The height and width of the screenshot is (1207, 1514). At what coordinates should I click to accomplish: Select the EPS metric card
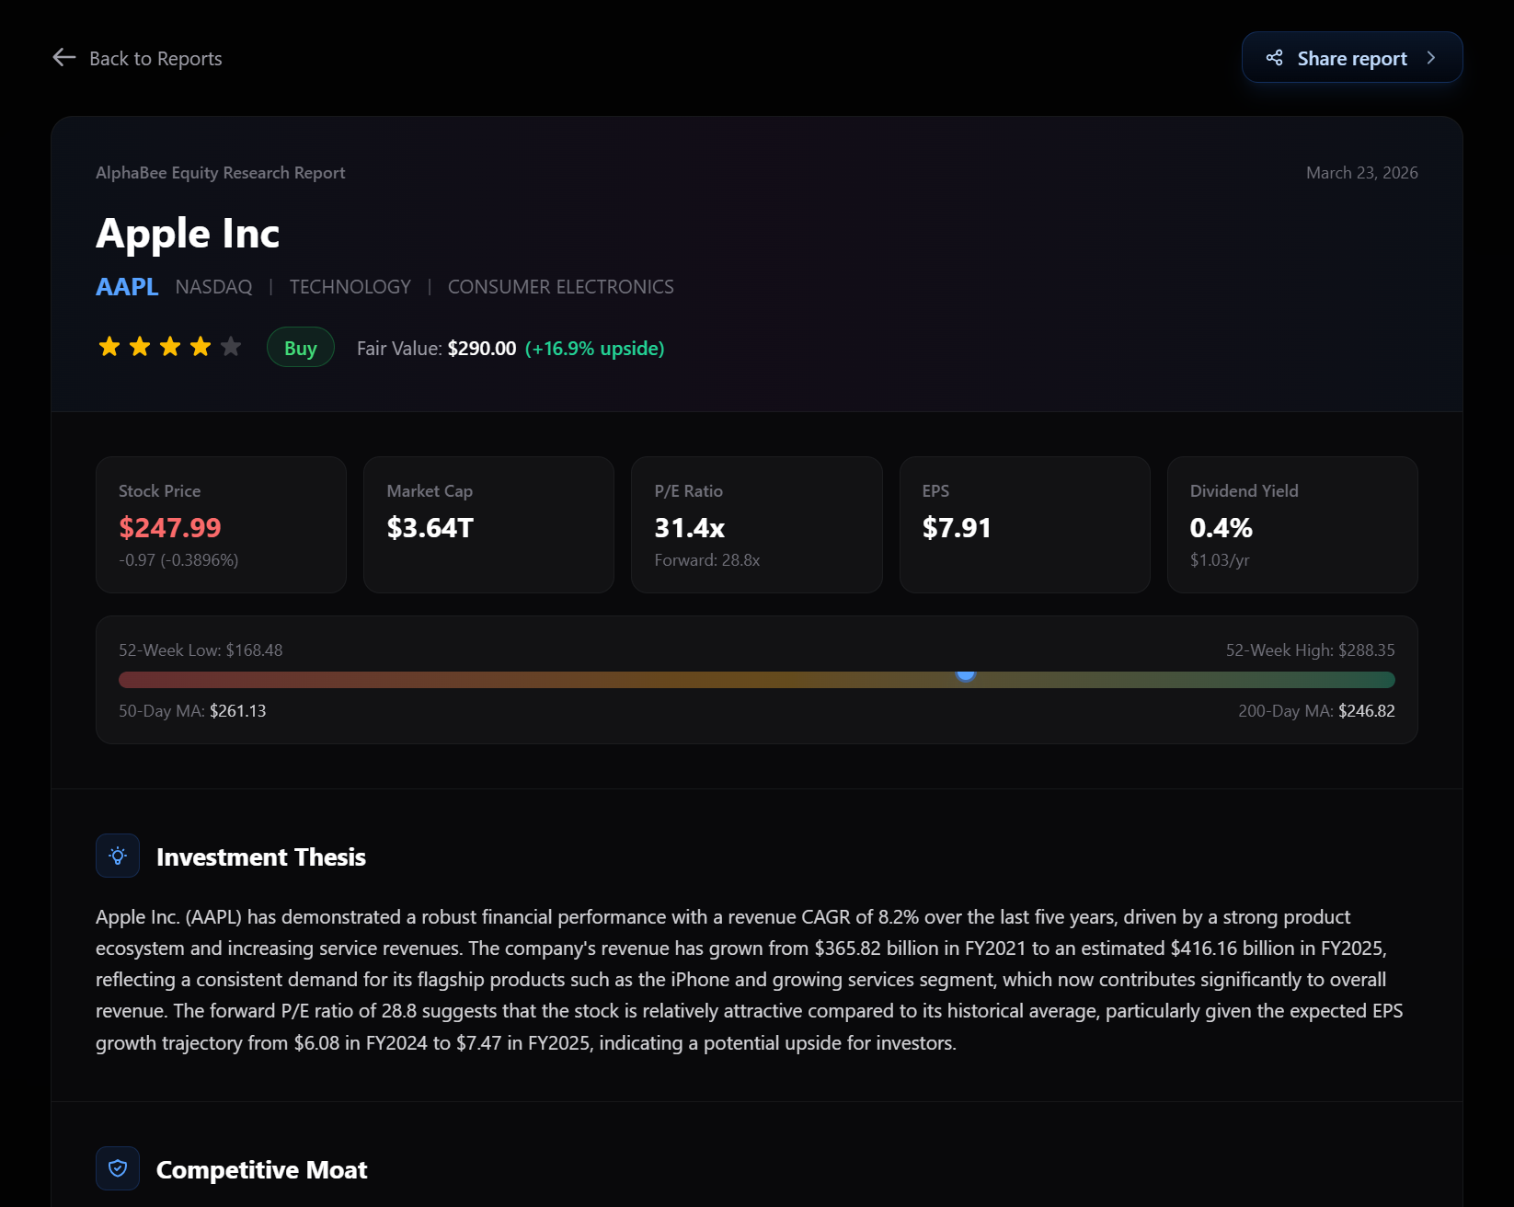[1024, 524]
